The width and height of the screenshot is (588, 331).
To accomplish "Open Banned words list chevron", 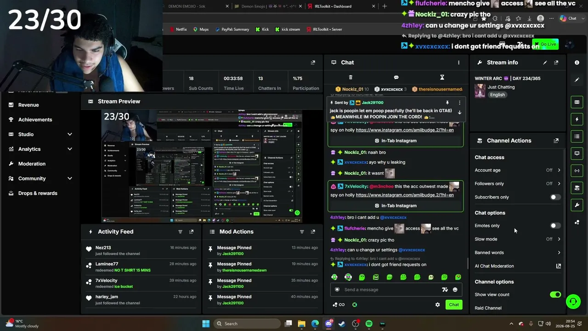I will pos(559,252).
